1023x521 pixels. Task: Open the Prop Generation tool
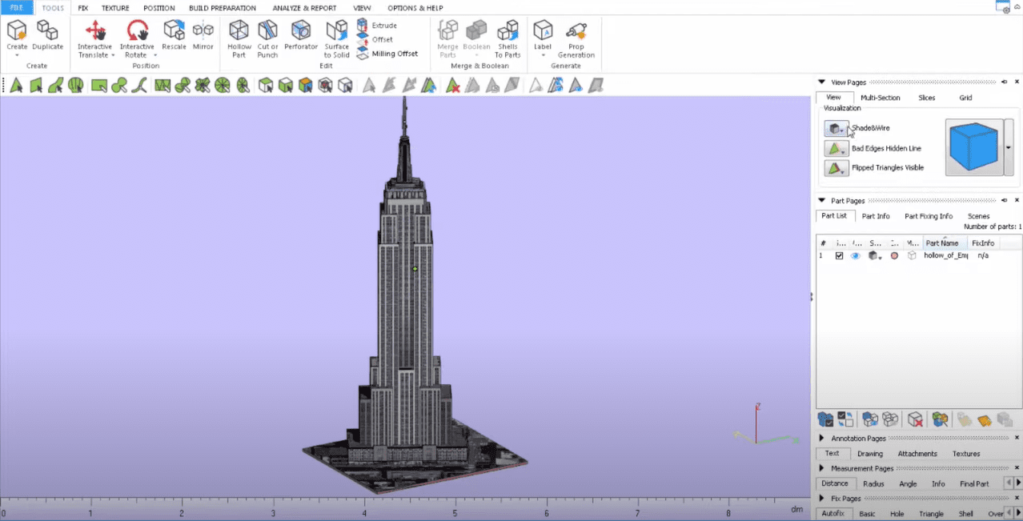coord(576,32)
